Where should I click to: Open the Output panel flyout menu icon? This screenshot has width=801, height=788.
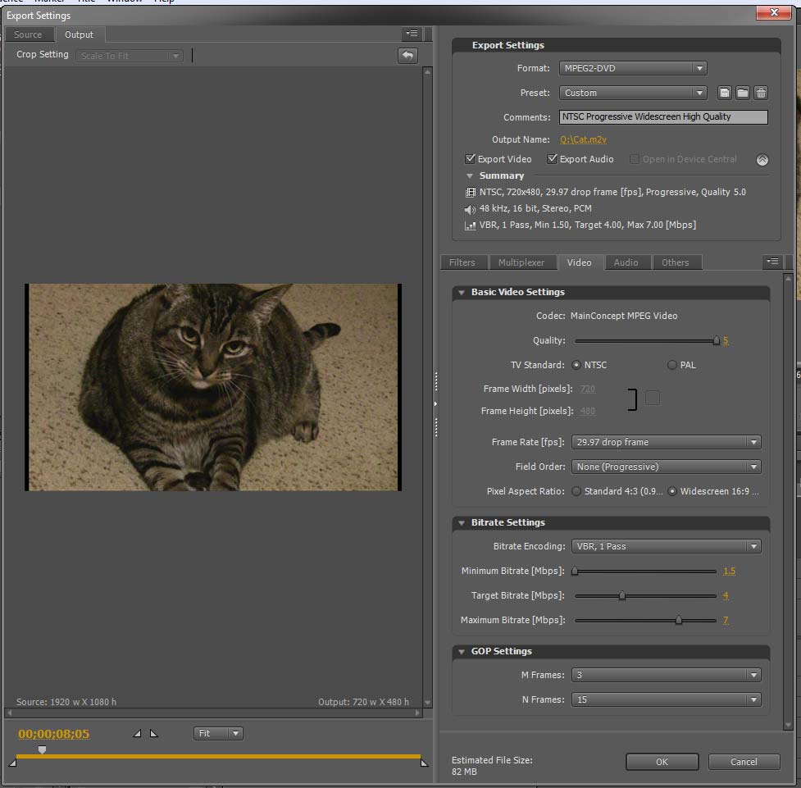[412, 34]
